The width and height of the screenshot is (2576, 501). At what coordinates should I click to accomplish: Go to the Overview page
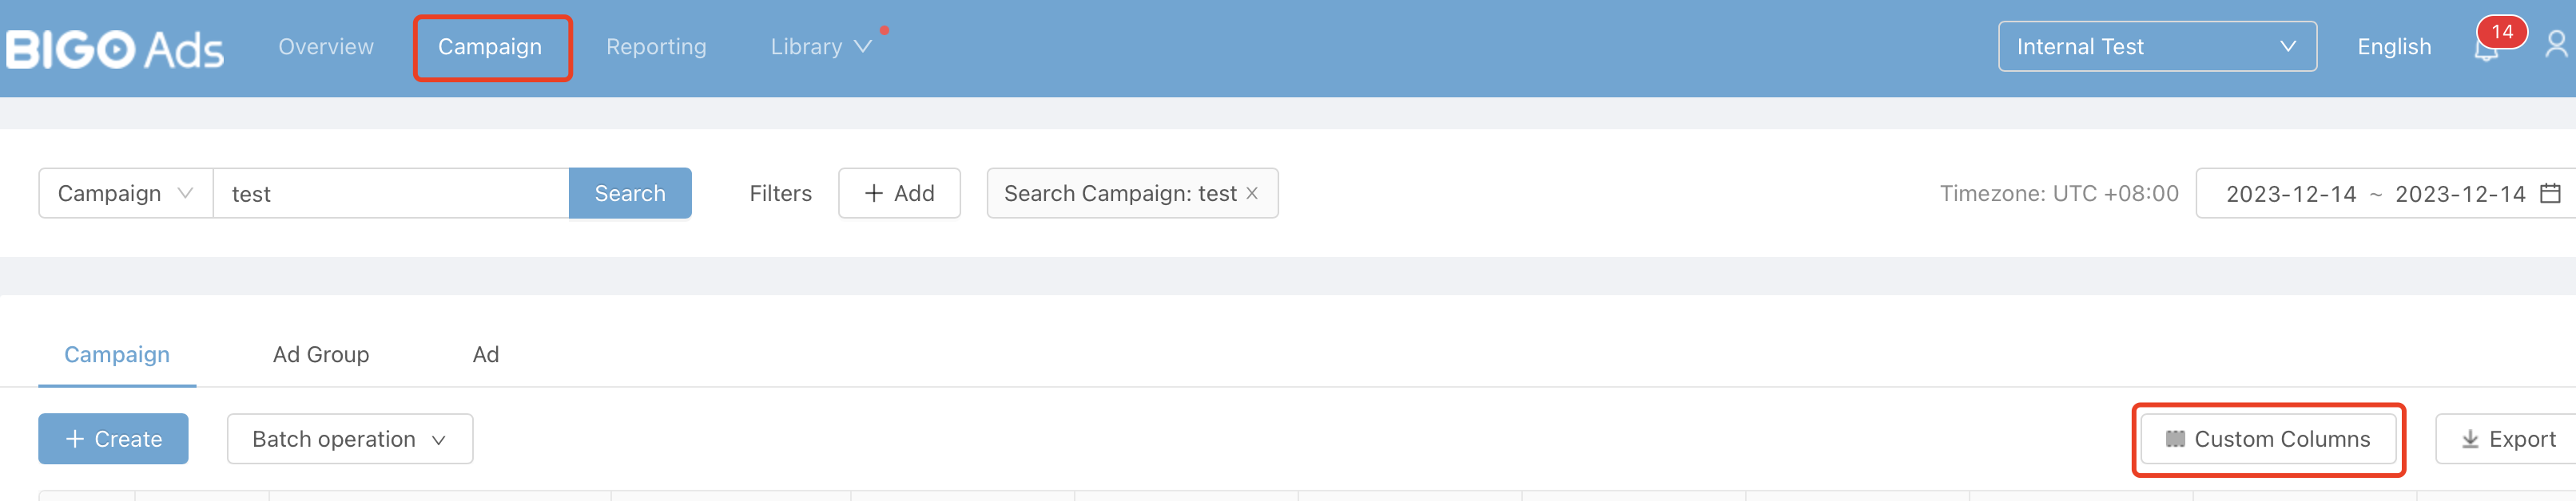[326, 47]
